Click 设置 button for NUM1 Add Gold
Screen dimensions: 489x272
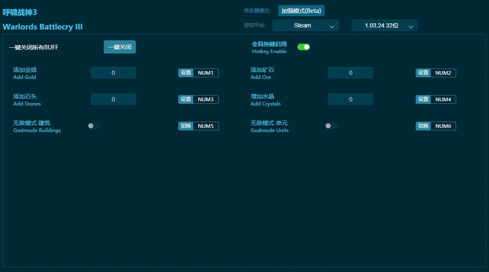tap(186, 73)
